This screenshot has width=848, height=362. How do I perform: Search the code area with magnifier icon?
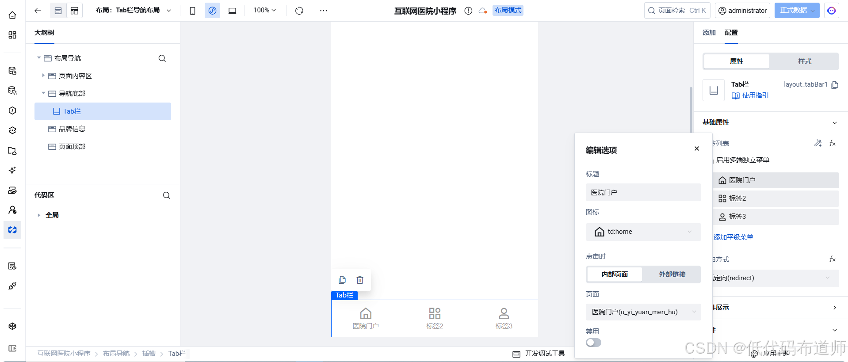pos(167,195)
